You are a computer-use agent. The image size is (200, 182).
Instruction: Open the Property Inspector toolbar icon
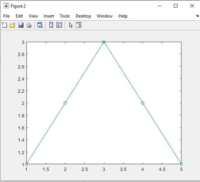pyautogui.click(x=79, y=25)
